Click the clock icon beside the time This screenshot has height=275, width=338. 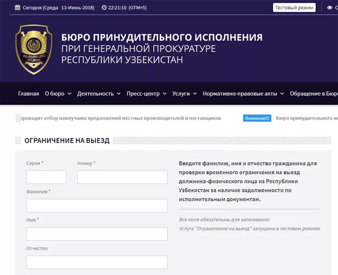104,7
